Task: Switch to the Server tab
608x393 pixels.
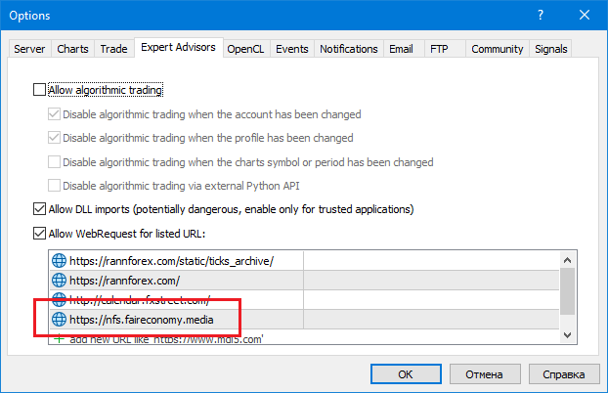Action: [x=29, y=49]
